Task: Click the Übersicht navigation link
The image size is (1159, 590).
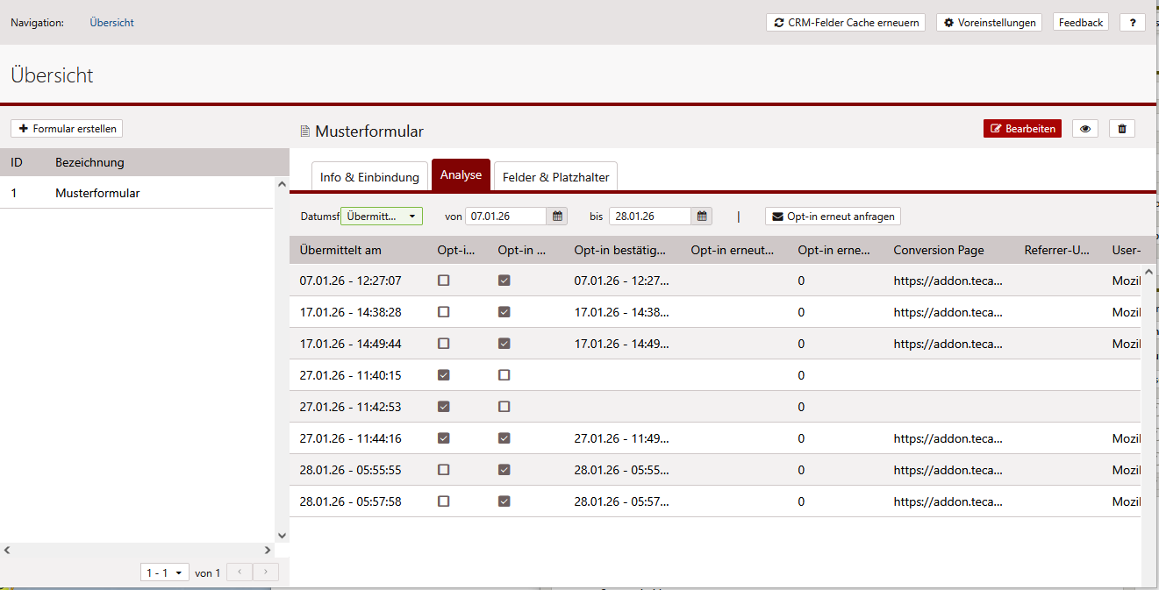Action: click(111, 23)
